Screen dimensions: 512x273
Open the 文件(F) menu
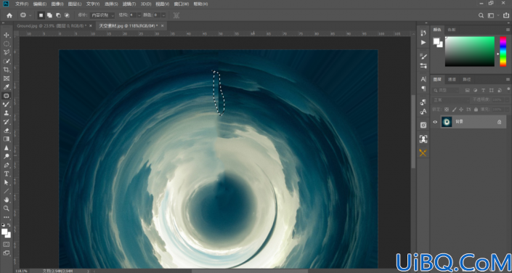[22, 4]
